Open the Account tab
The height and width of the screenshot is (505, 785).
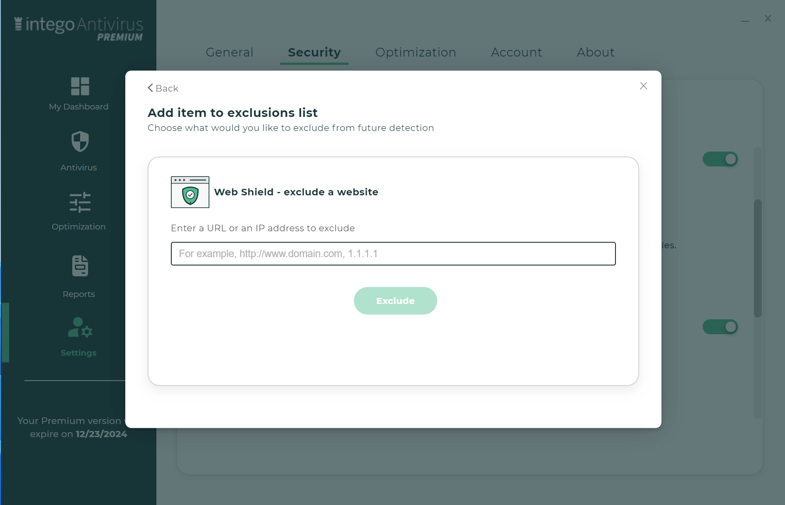point(516,52)
